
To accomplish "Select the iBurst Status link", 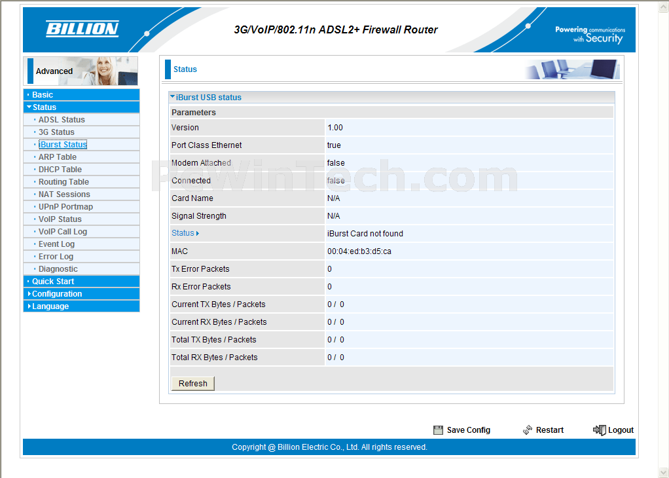I will [x=63, y=144].
